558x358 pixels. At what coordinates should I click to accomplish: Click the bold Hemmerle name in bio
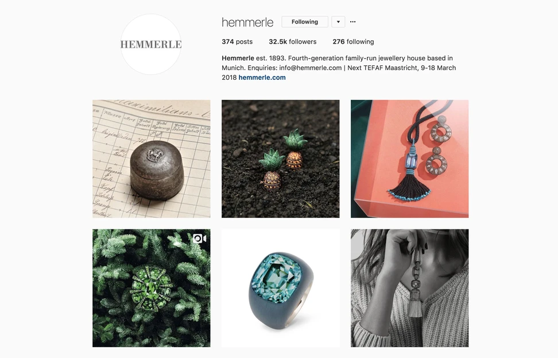(238, 58)
